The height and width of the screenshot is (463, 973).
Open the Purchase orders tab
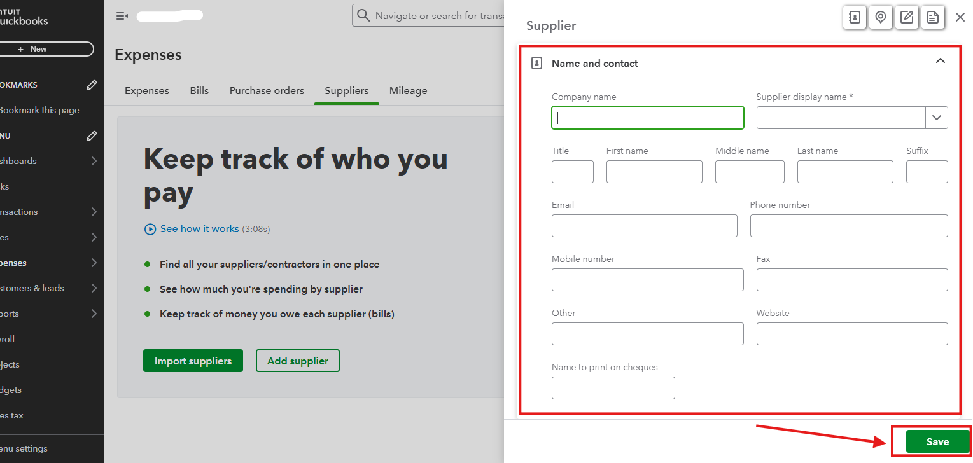click(267, 91)
